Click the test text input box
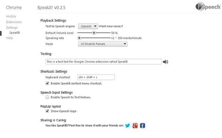222x138 pixels. (103, 61)
